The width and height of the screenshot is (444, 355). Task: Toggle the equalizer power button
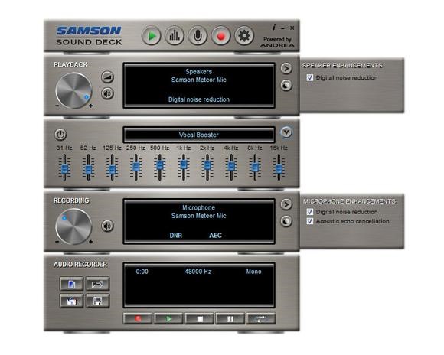[x=60, y=135]
